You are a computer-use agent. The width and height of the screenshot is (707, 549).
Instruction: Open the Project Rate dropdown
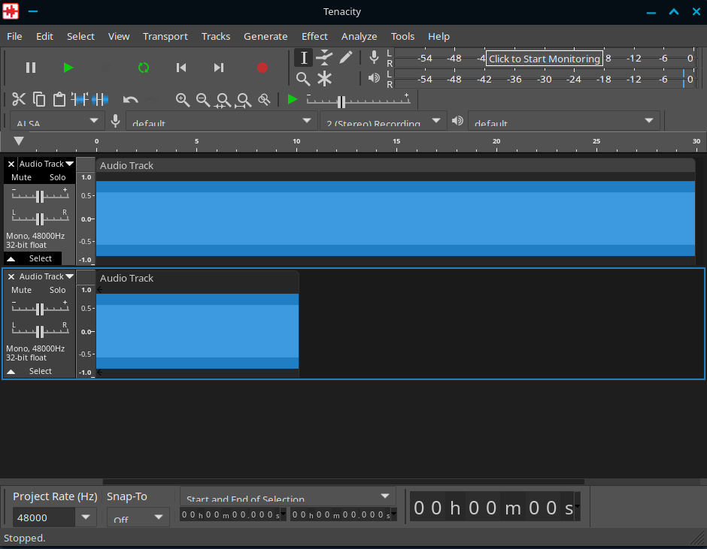[86, 517]
